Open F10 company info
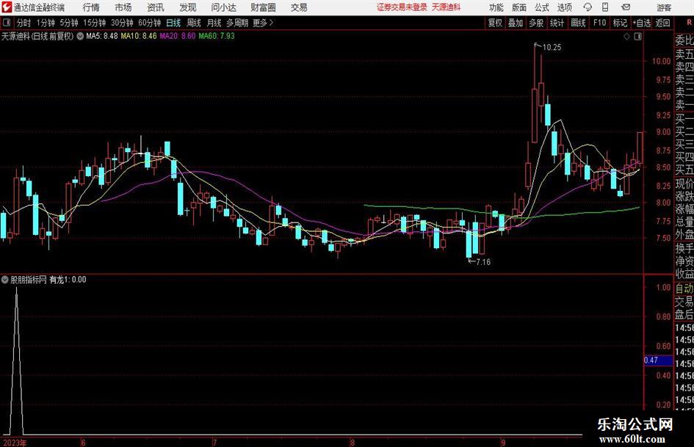Viewport: 694px width, 447px height. [599, 23]
